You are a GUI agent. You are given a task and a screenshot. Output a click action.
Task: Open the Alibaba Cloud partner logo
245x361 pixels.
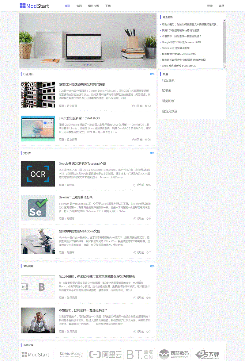(x=105, y=355)
